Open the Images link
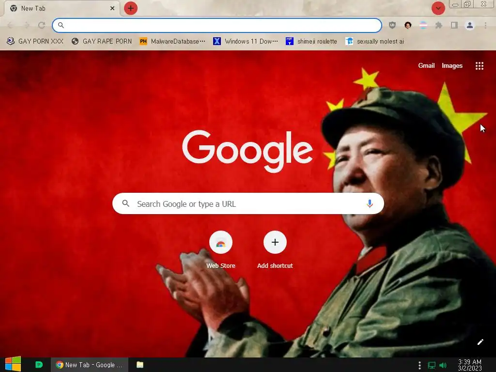 click(452, 65)
